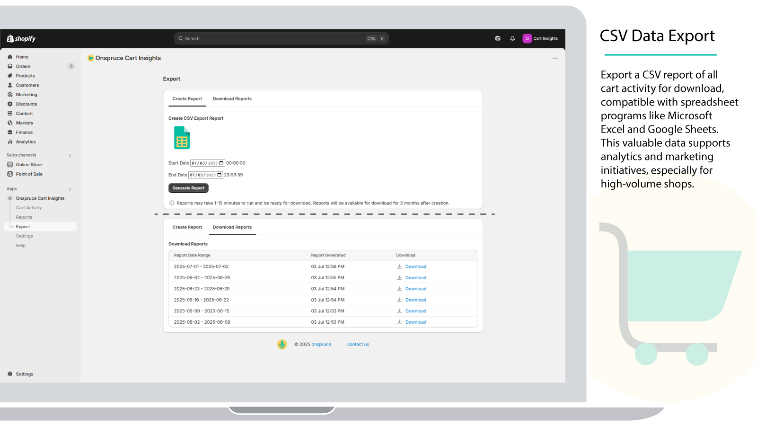
Task: Click the Generate Report button
Action: [188, 188]
